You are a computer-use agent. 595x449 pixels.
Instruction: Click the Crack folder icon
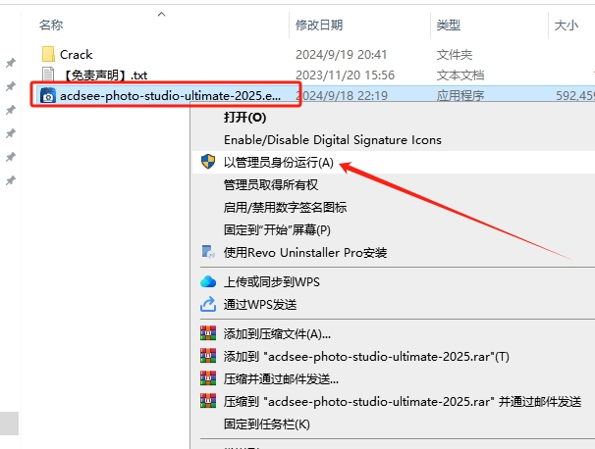[x=48, y=54]
